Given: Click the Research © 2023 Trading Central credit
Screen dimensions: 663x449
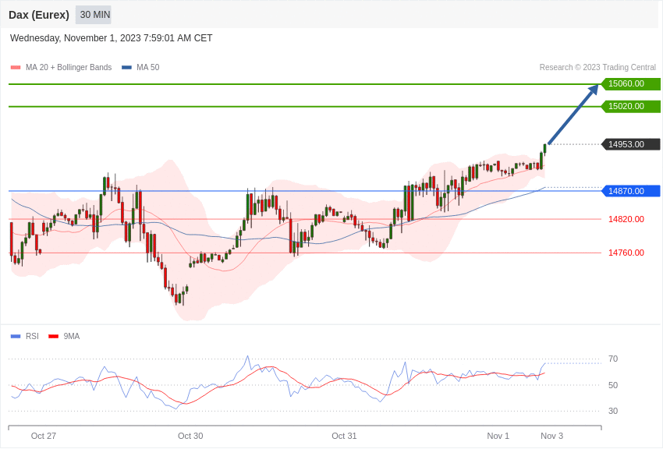Looking at the screenshot, I should pos(597,68).
